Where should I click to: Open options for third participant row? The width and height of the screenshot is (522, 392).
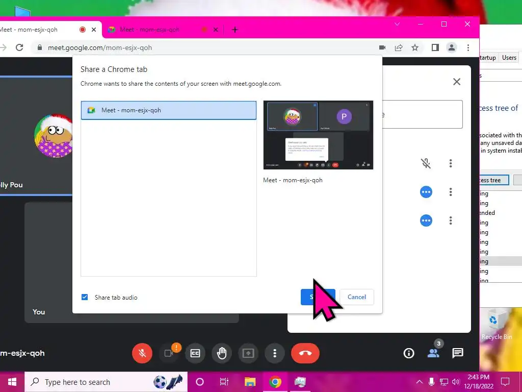[x=451, y=220]
